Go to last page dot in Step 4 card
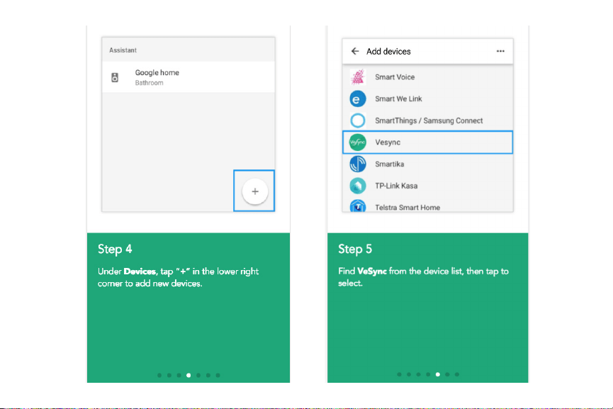 (218, 375)
